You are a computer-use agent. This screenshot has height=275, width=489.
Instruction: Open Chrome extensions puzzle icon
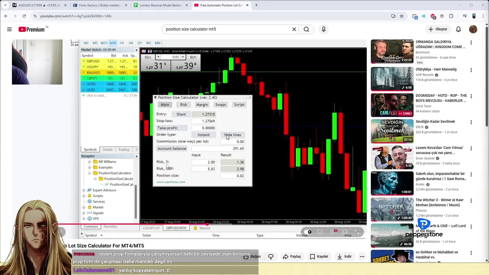tap(451, 16)
